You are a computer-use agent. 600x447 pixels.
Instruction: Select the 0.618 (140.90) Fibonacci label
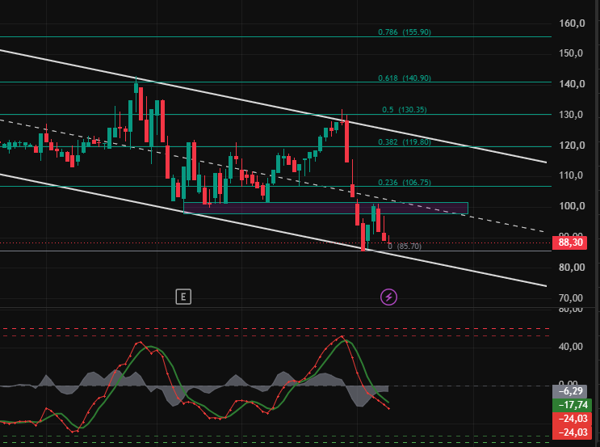405,78
